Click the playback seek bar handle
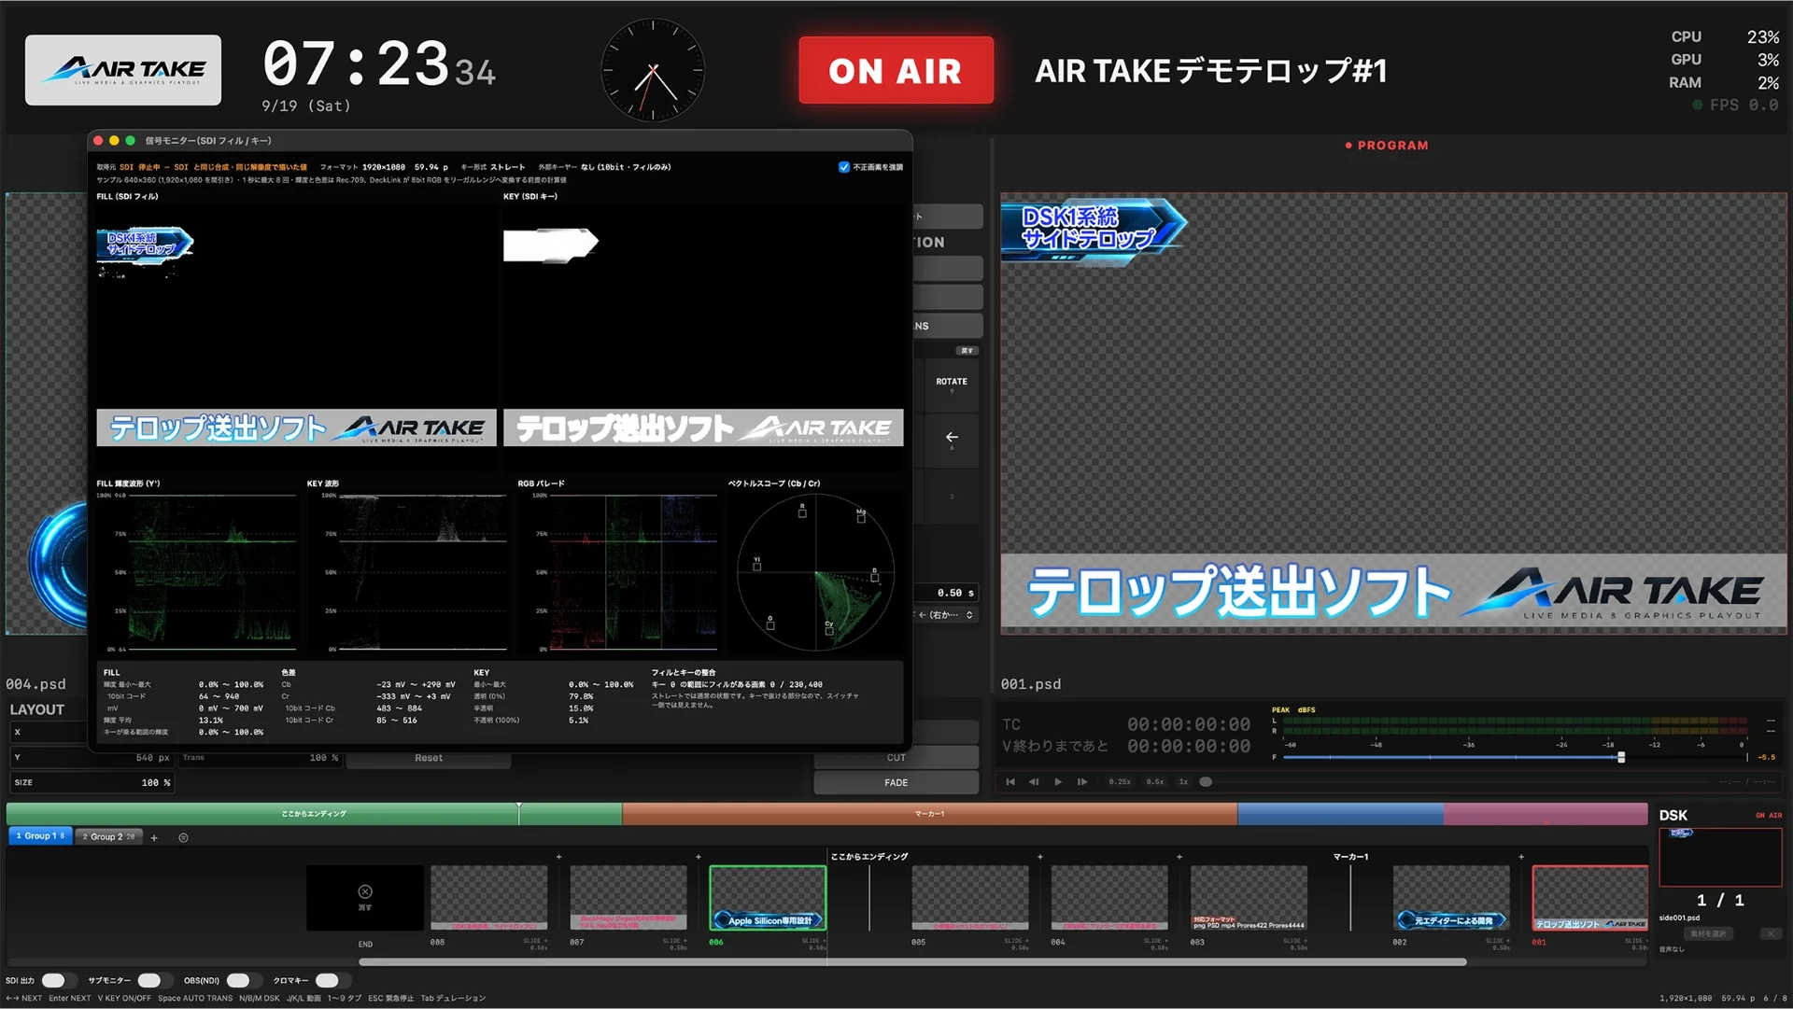Screen dimensions: 1793x1009 [x=1206, y=782]
